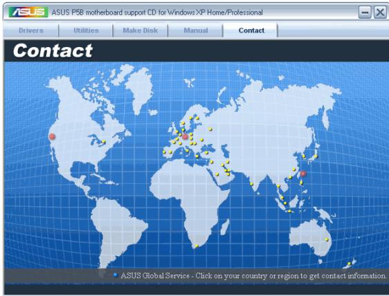Open the Utilities tab
389x296 pixels.
coord(86,30)
